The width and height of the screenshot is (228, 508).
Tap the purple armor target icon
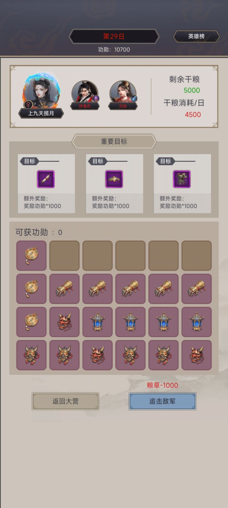click(182, 179)
